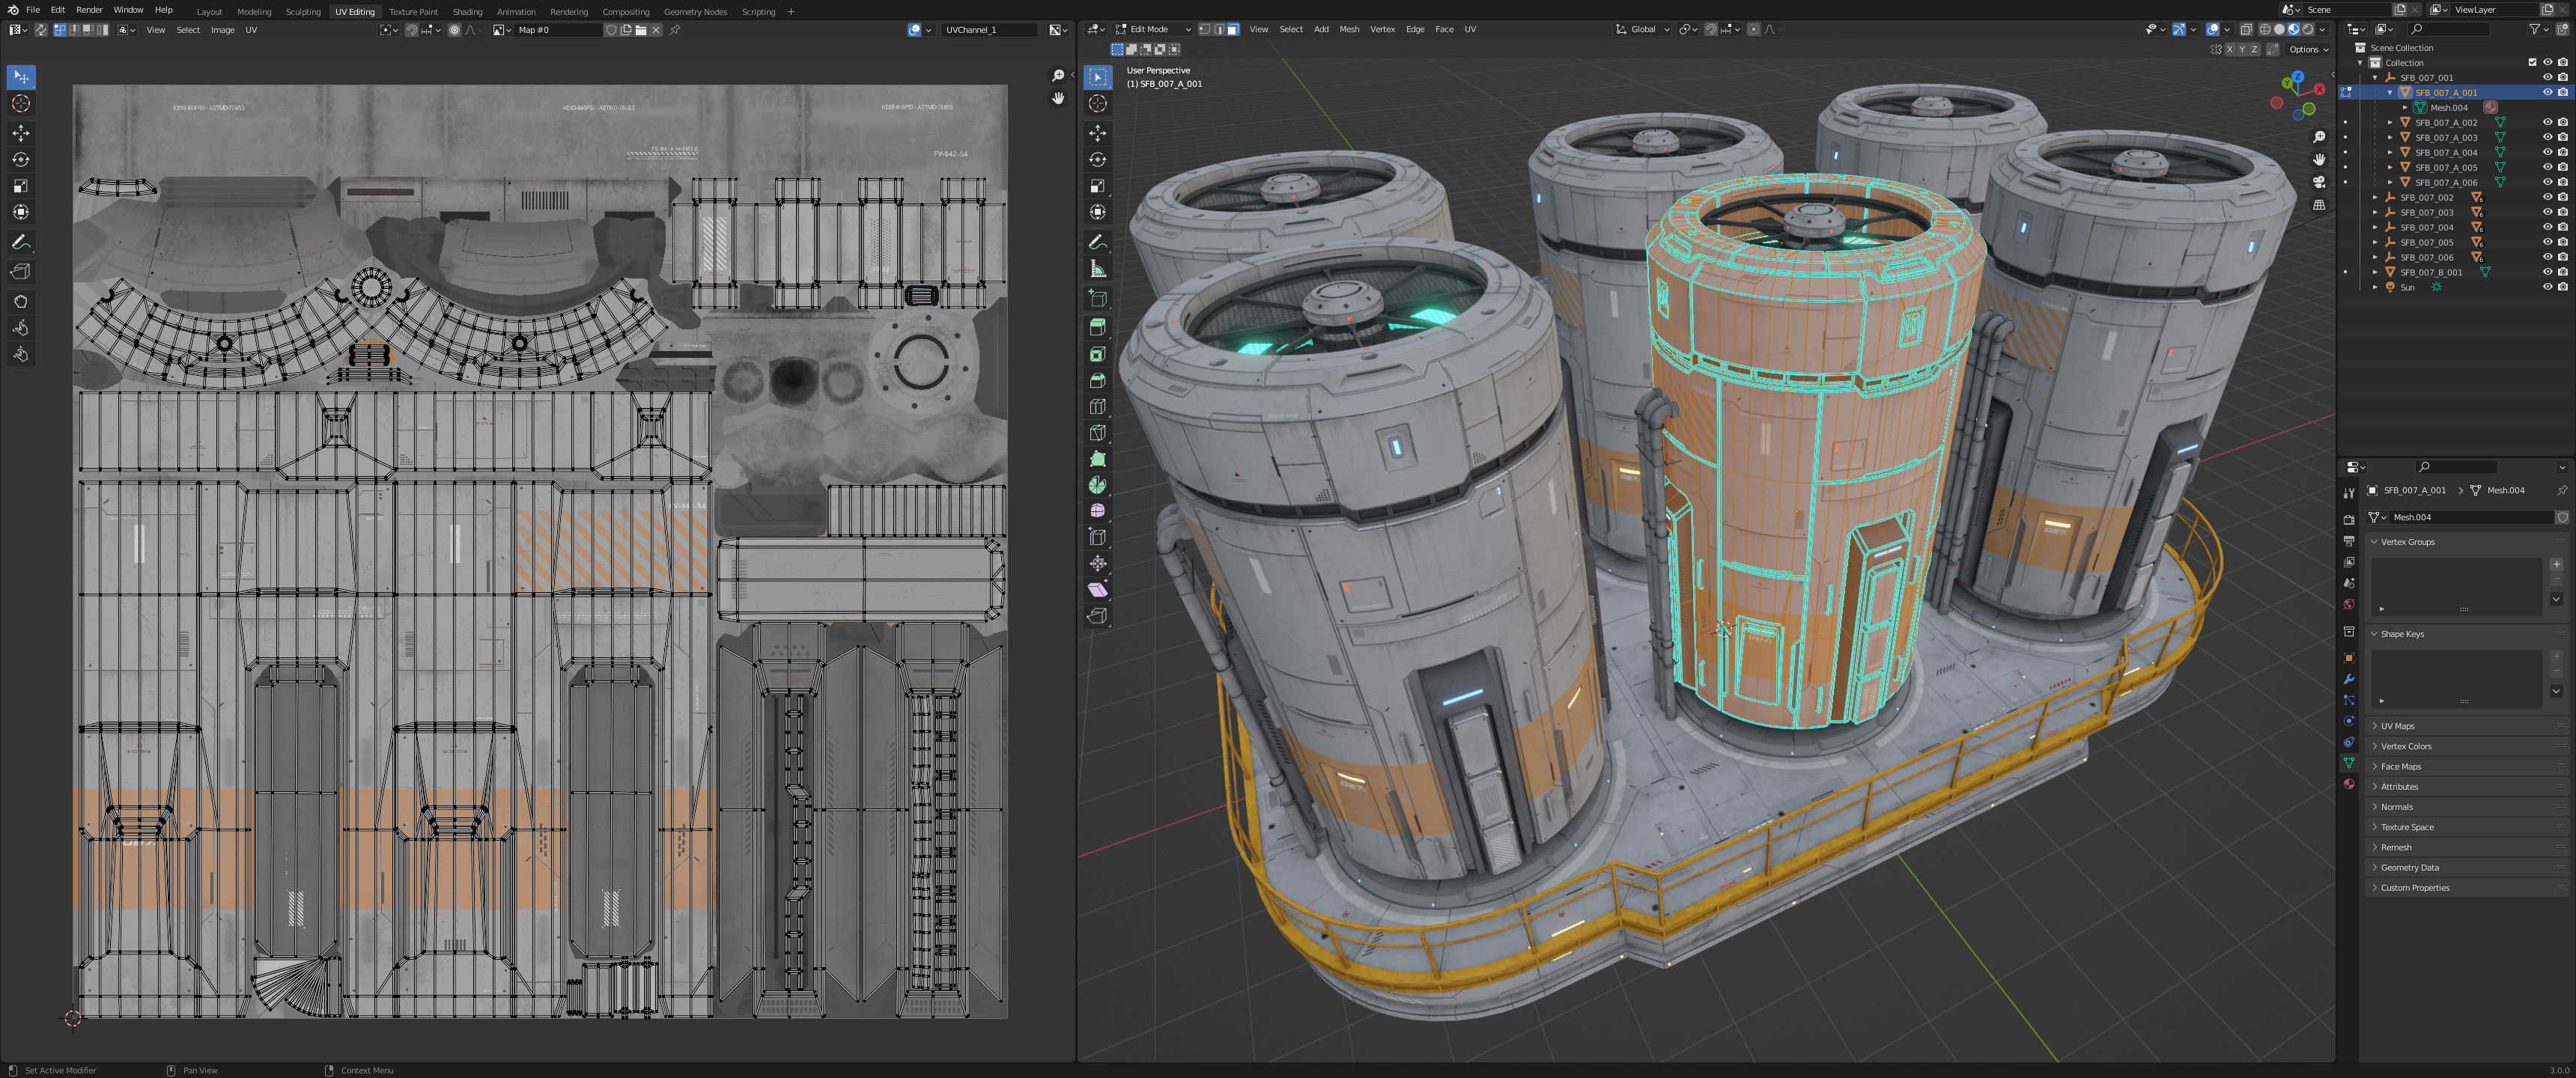Select the Annotate tool in UV editor
Screen dimensions: 2576x1078
[x=21, y=243]
